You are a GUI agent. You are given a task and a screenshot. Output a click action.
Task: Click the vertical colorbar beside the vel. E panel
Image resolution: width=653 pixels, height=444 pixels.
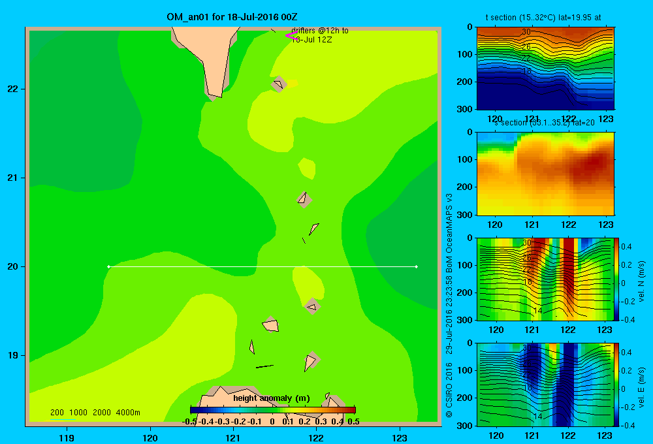pyautogui.click(x=616, y=385)
